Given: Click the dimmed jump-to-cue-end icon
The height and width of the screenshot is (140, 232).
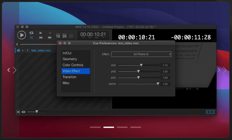Looking at the screenshot, I should point(50,33).
